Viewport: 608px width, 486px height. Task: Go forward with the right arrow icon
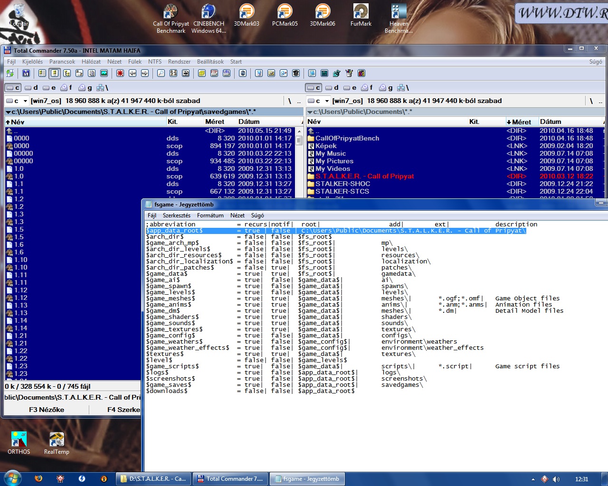[x=145, y=73]
